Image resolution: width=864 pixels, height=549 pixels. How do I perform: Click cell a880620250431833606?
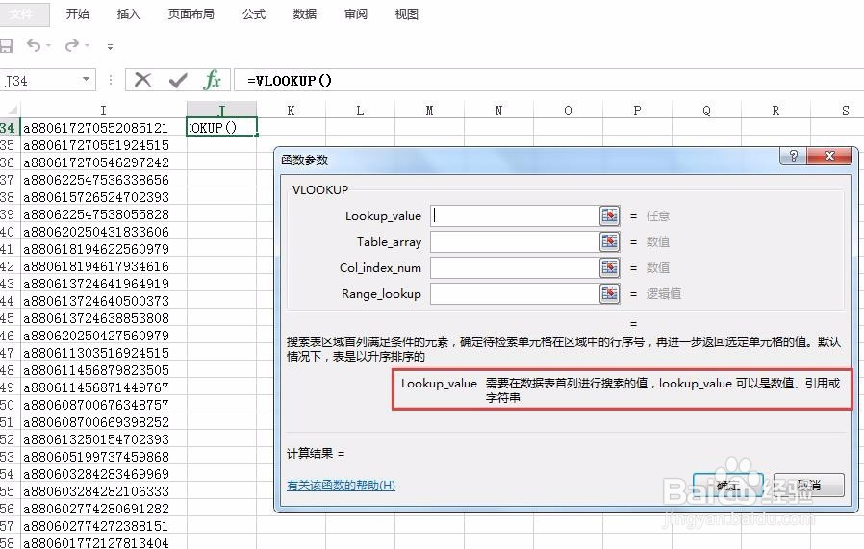tap(103, 232)
